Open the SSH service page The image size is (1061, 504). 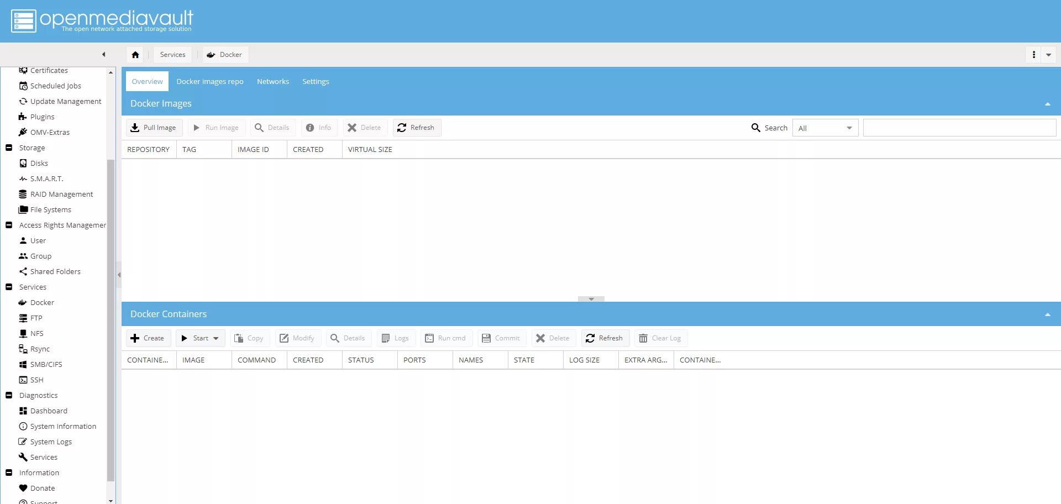pyautogui.click(x=36, y=380)
